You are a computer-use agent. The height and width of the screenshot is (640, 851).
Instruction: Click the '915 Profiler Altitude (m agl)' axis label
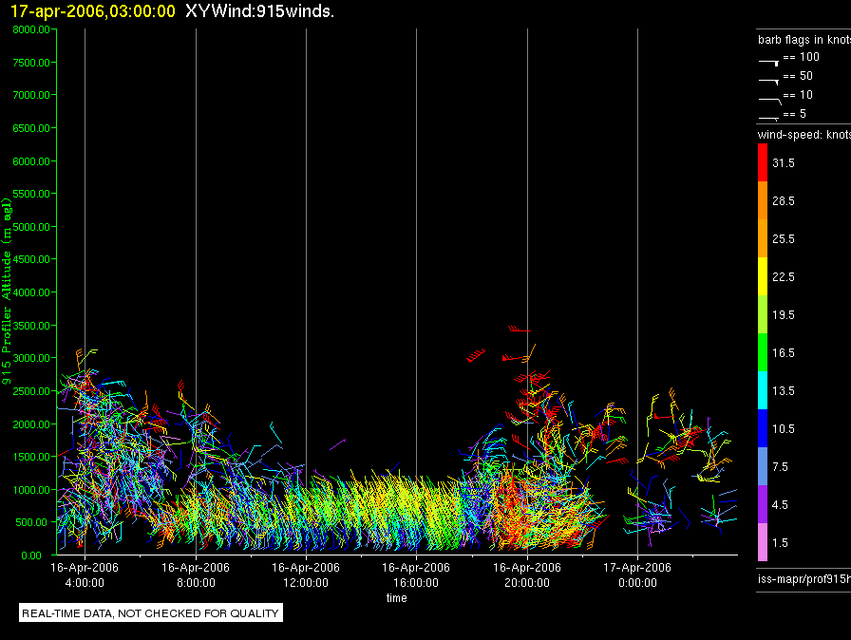7,292
